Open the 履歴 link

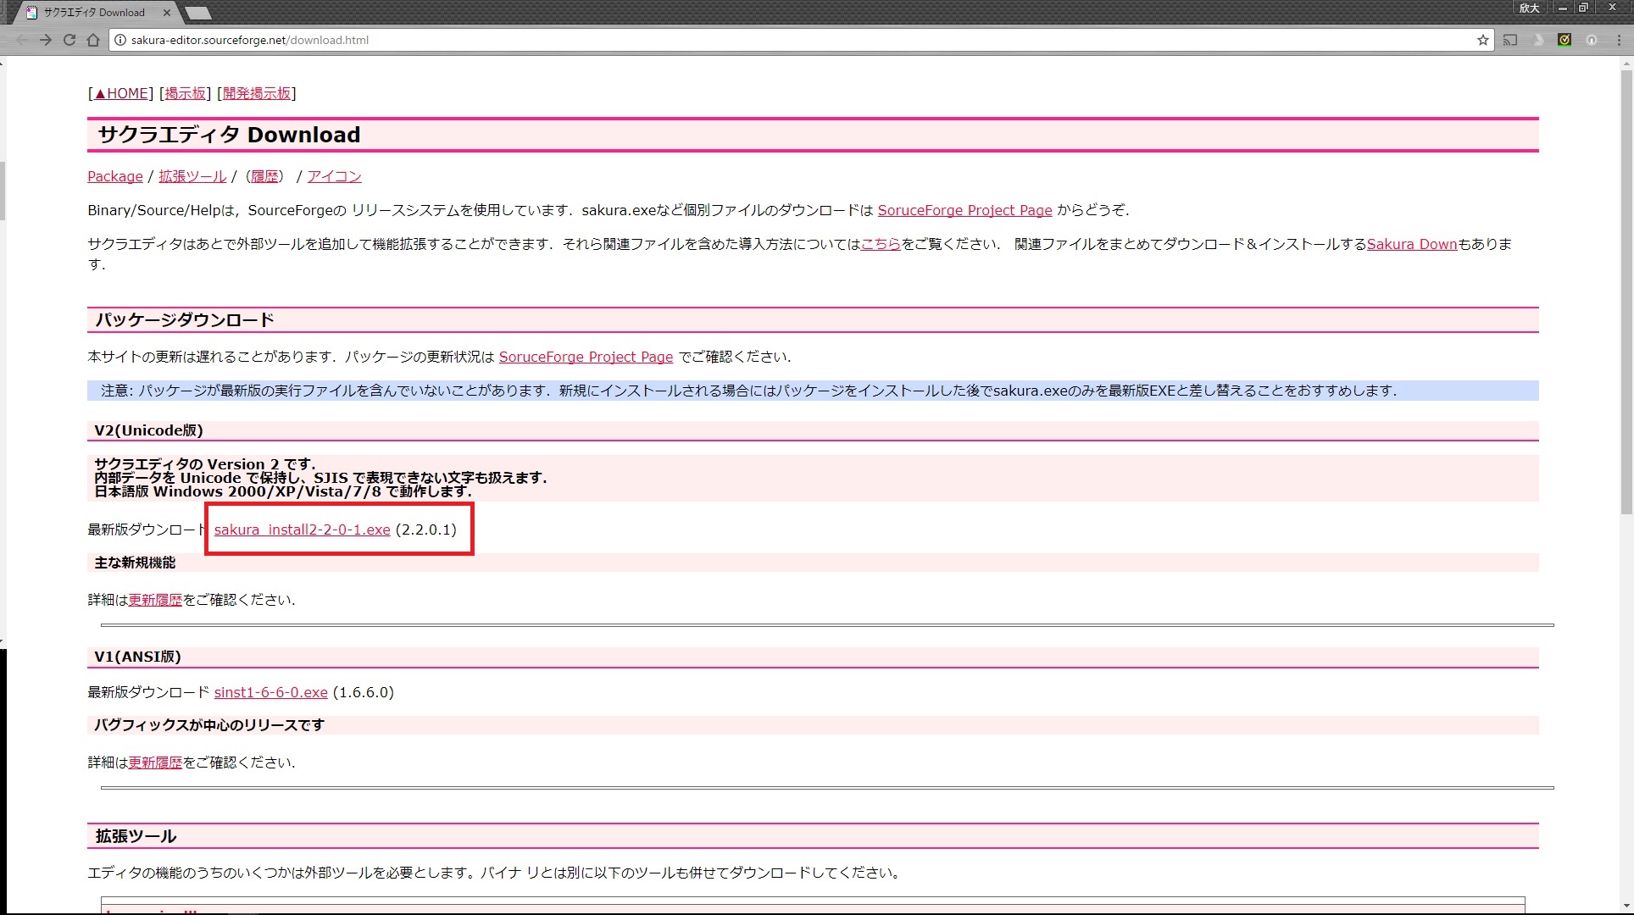tap(264, 176)
